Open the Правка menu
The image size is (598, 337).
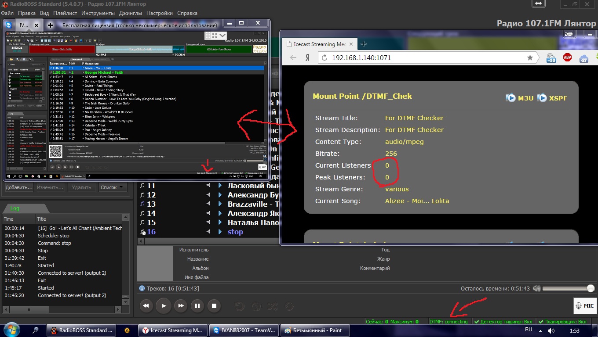click(x=27, y=13)
